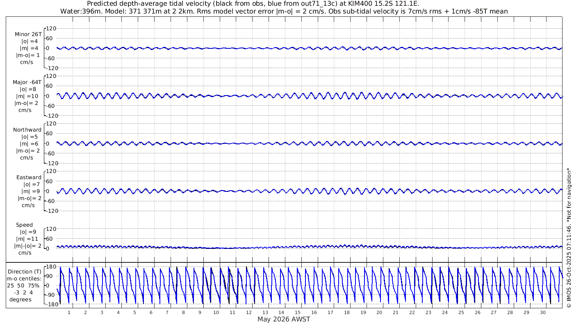This screenshot has width=574, height=328.
Task: Click '|m|-|o|= 2' in the Speed panel
Action: pyautogui.click(x=28, y=246)
